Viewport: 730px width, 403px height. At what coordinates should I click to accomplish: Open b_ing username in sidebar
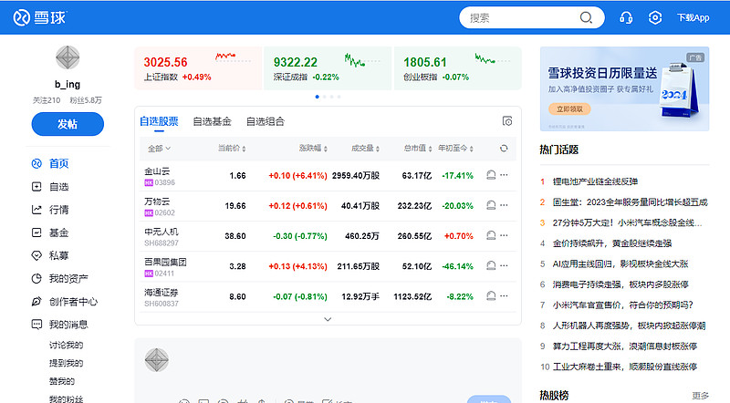(68, 84)
